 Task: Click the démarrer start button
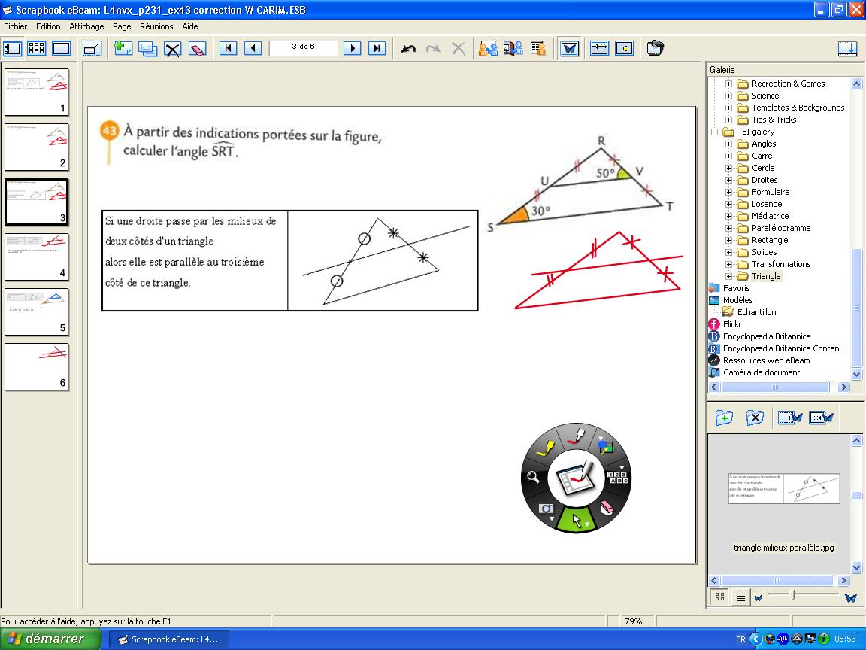[x=50, y=639]
